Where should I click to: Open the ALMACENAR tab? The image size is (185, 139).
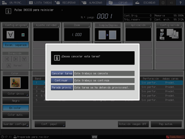93,3
